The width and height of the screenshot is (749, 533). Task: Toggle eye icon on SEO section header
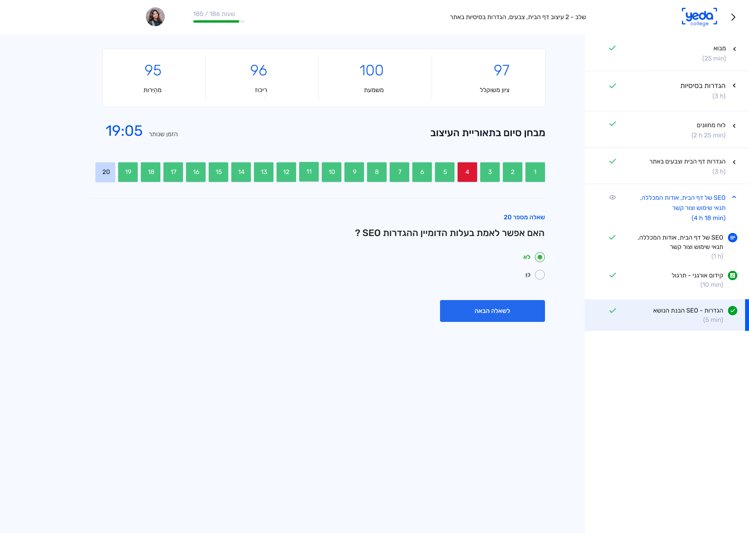[612, 197]
